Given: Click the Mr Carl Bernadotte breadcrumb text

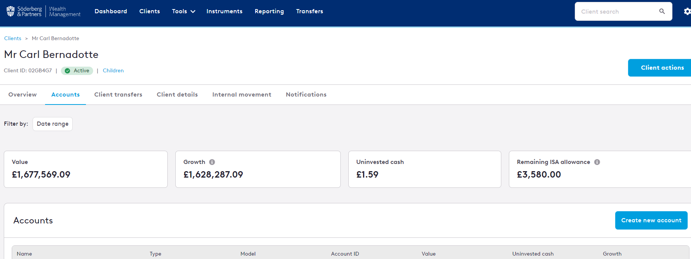Looking at the screenshot, I should (55, 38).
